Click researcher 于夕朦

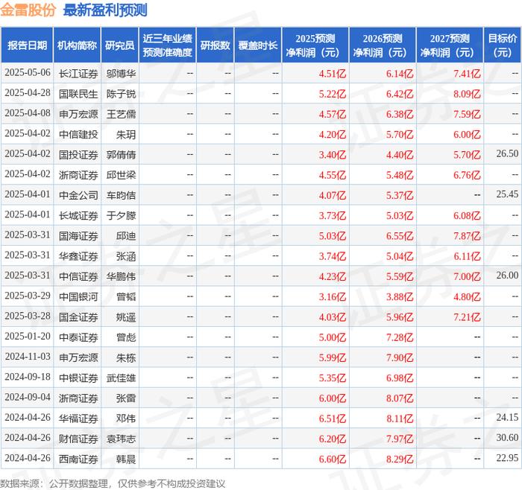pyautogui.click(x=121, y=215)
